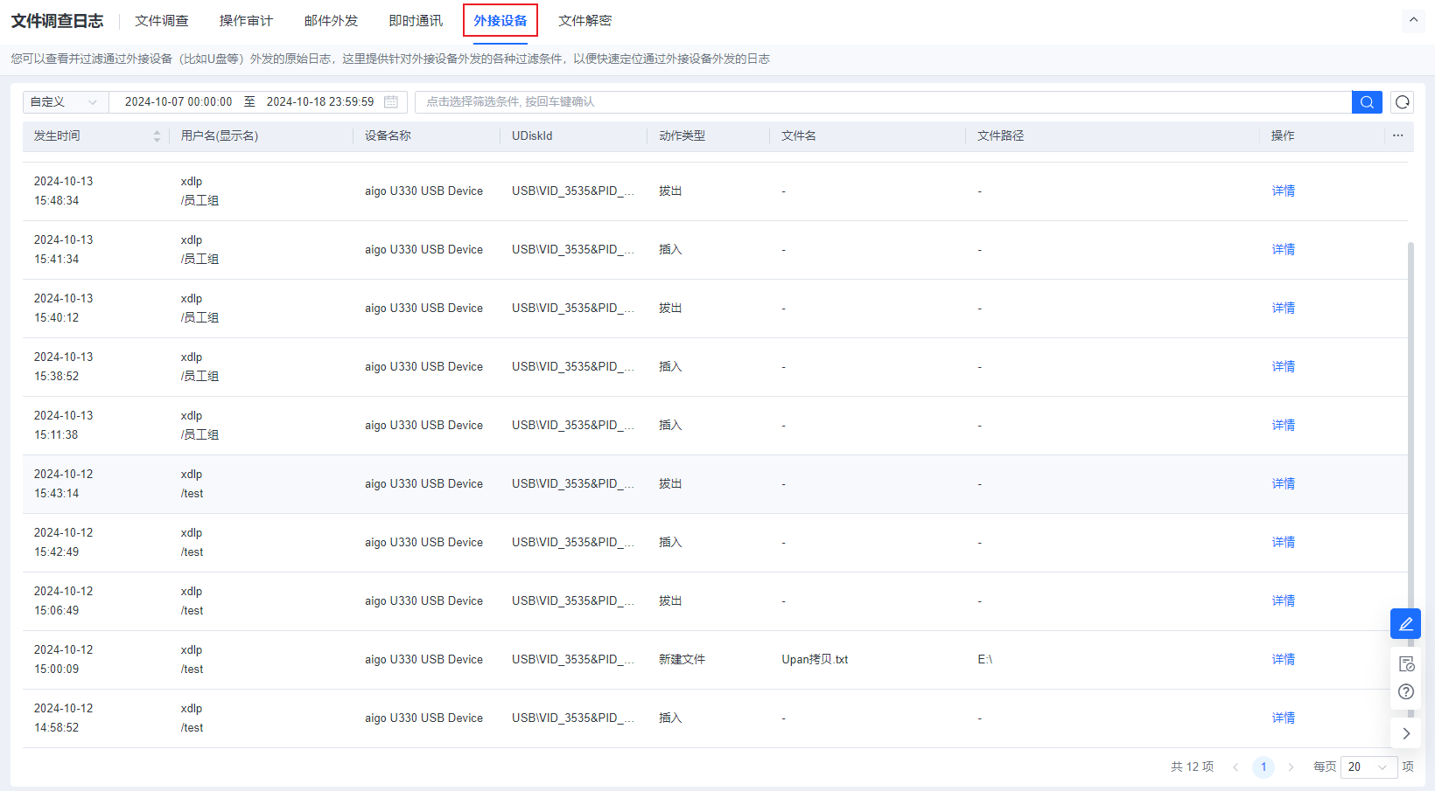The image size is (1435, 791).
Task: Open the 自定义 time range dropdown
Action: pyautogui.click(x=65, y=102)
